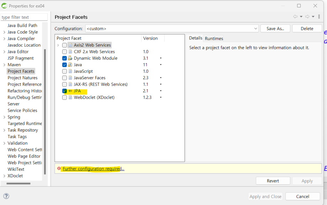Screen dimensions: 327x205
Task: Click the red error icon in message bar
Action: [x=59, y=168]
